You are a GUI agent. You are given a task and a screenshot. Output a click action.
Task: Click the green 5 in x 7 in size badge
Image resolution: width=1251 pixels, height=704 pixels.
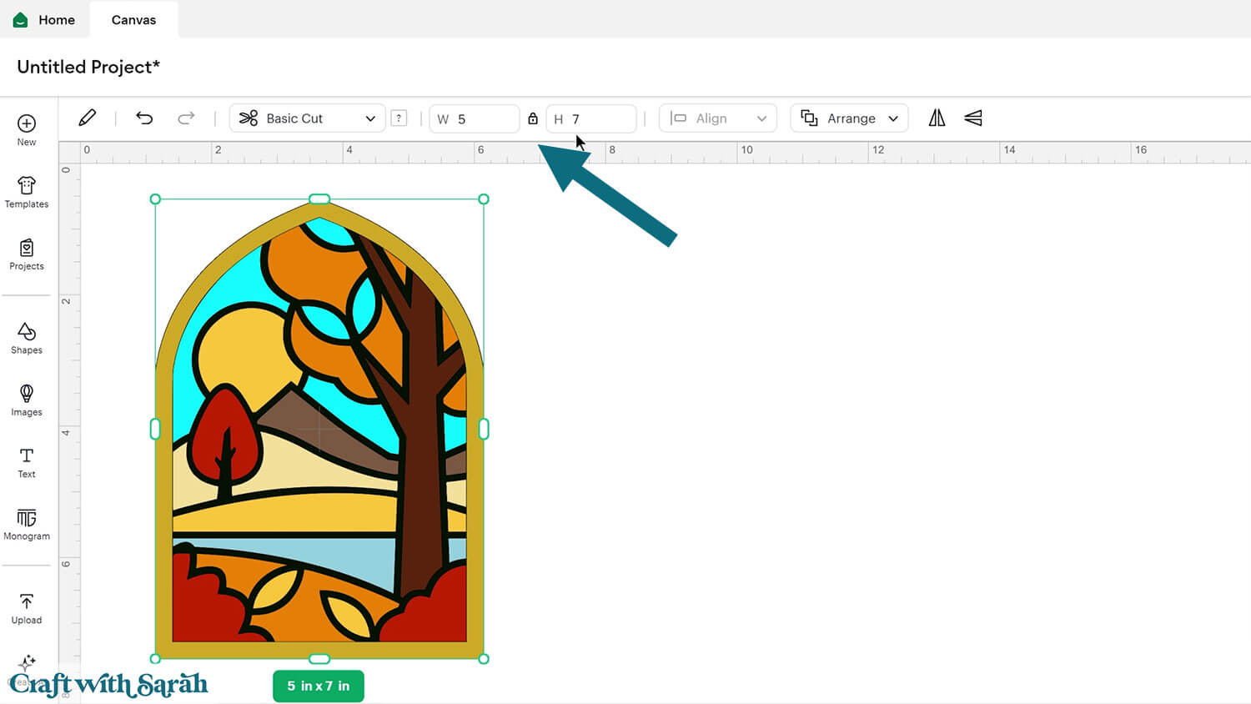tap(319, 686)
